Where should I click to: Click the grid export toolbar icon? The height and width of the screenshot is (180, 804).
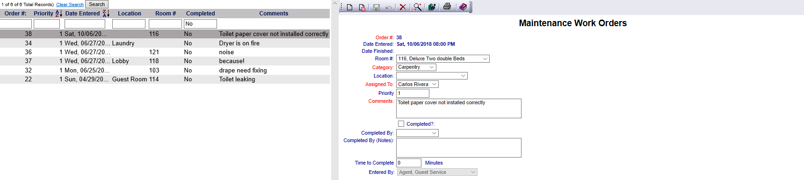pyautogui.click(x=432, y=7)
